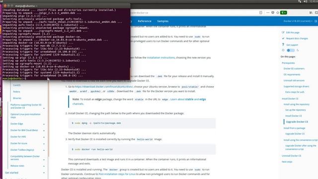Expand the Get started section arrow

coord(44,173)
